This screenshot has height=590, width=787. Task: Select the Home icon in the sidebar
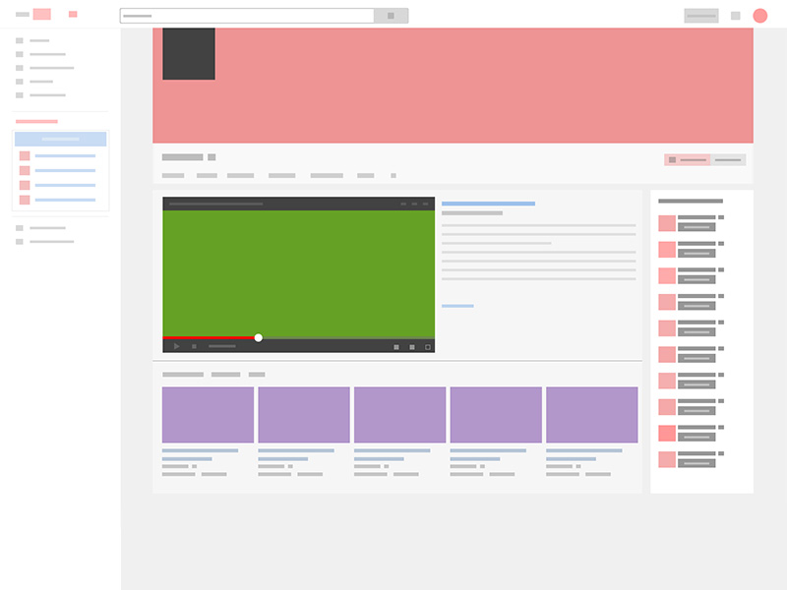(18, 41)
